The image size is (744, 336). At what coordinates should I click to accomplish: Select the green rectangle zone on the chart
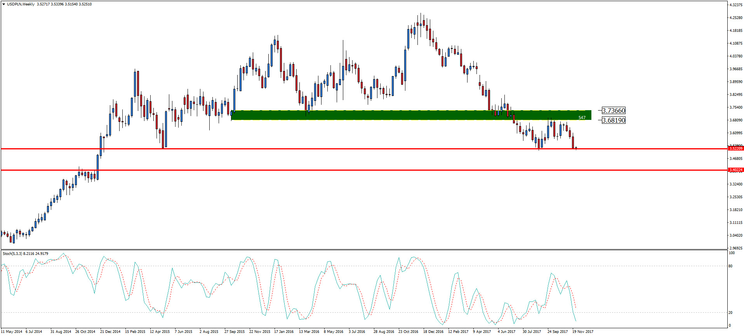(x=411, y=115)
